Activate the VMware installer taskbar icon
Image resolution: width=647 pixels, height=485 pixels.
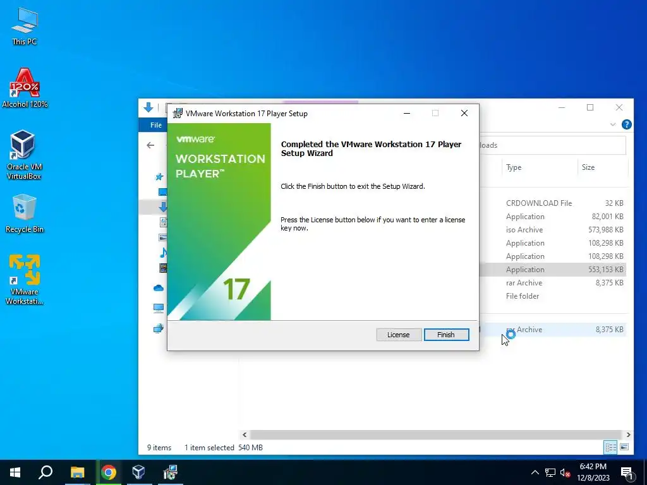[x=170, y=472]
